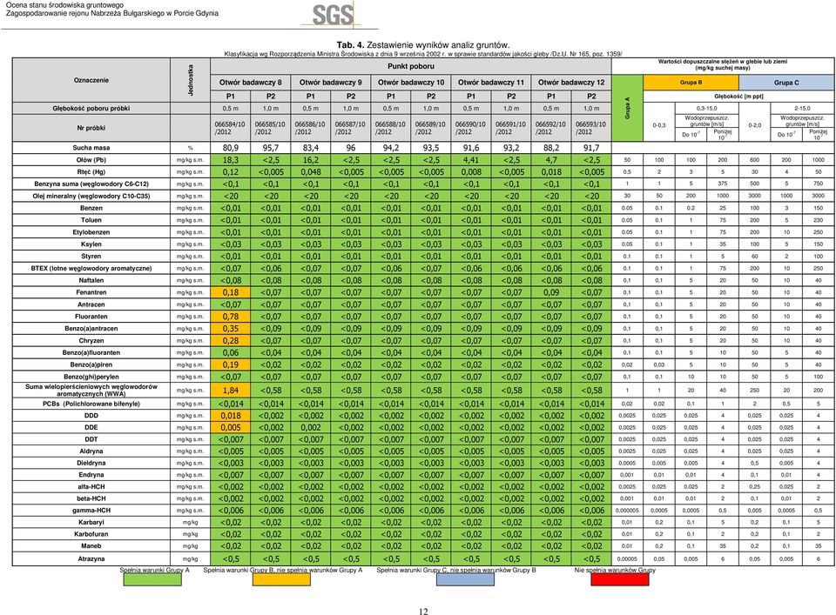Click 'Benzyna suma (węglowodory C6-C12)' row label

coord(91,184)
